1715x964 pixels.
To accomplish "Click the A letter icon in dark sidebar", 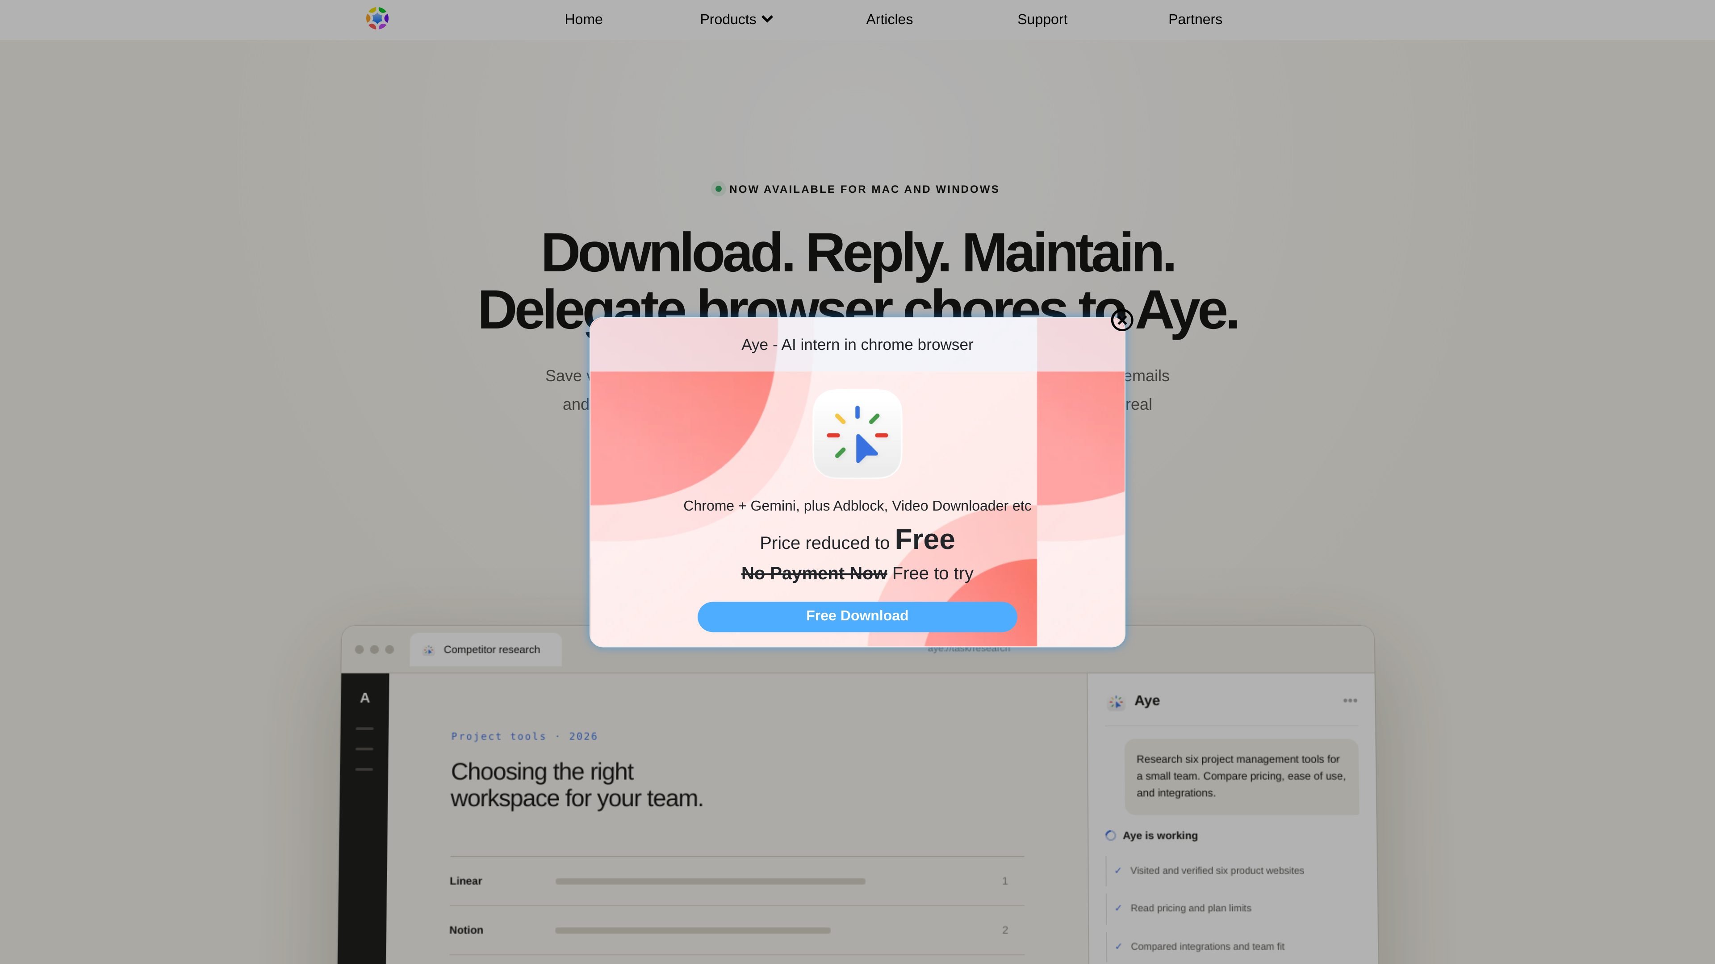I will pos(365,698).
